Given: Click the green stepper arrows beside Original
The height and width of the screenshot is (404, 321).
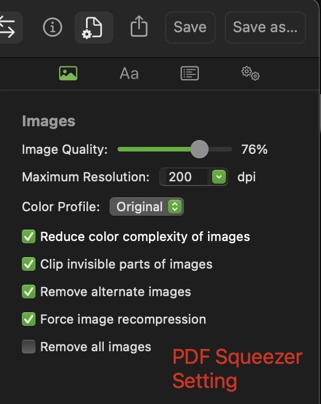Looking at the screenshot, I should pyautogui.click(x=175, y=207).
